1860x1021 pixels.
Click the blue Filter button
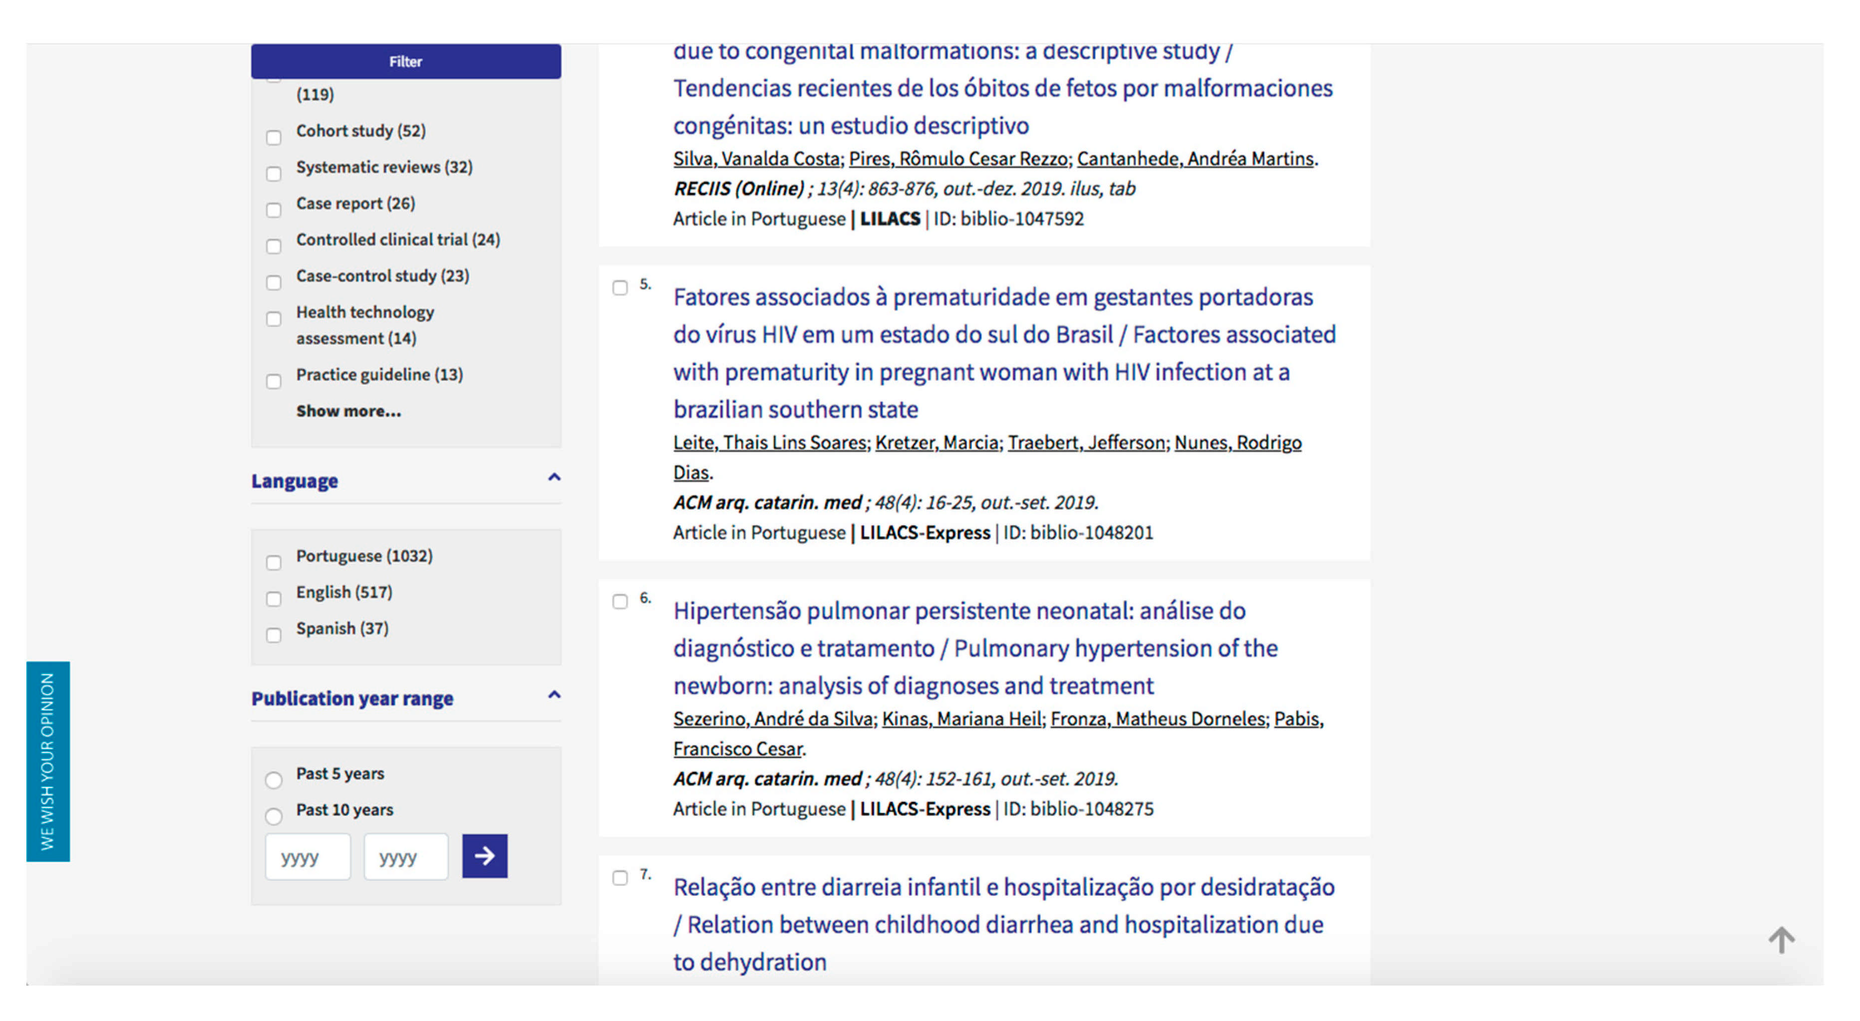click(x=406, y=61)
